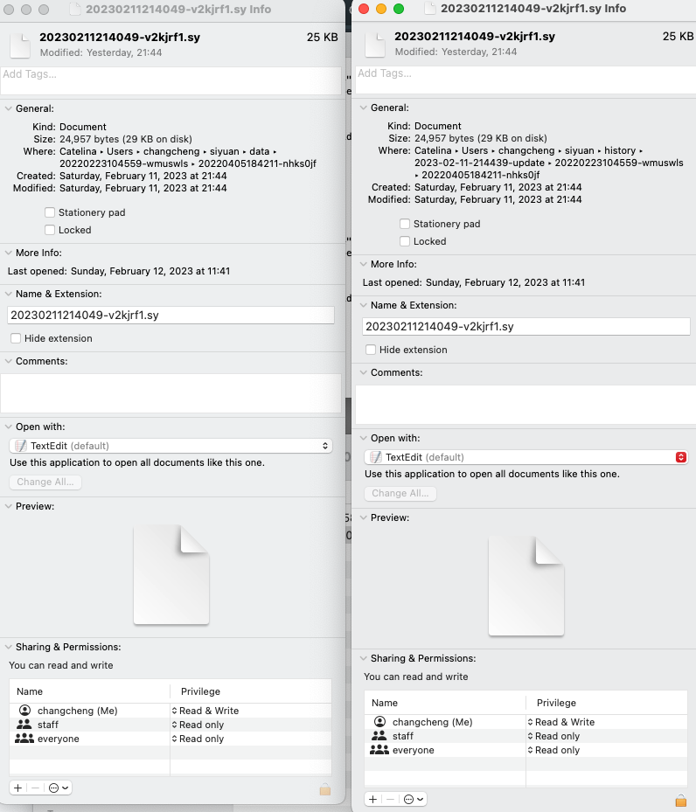Viewport: 696px width, 812px height.
Task: Click TextEdit app icon in left Open with
Action: [21, 446]
